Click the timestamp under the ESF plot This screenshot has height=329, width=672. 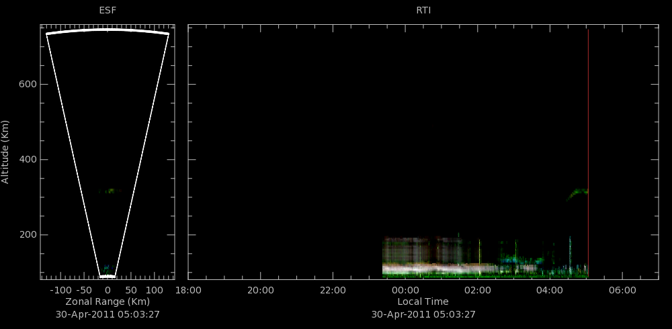(x=108, y=314)
